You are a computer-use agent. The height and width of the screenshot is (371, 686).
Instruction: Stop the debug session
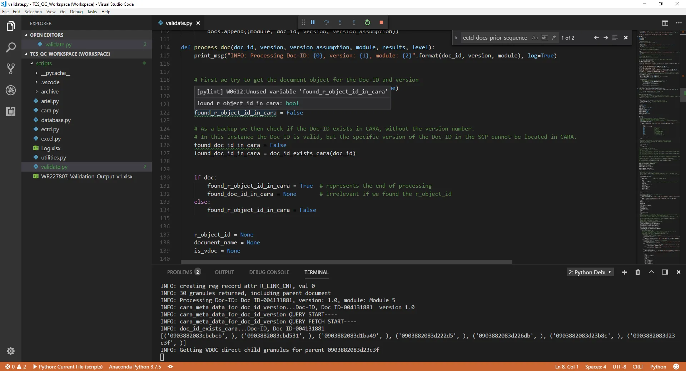tap(381, 22)
